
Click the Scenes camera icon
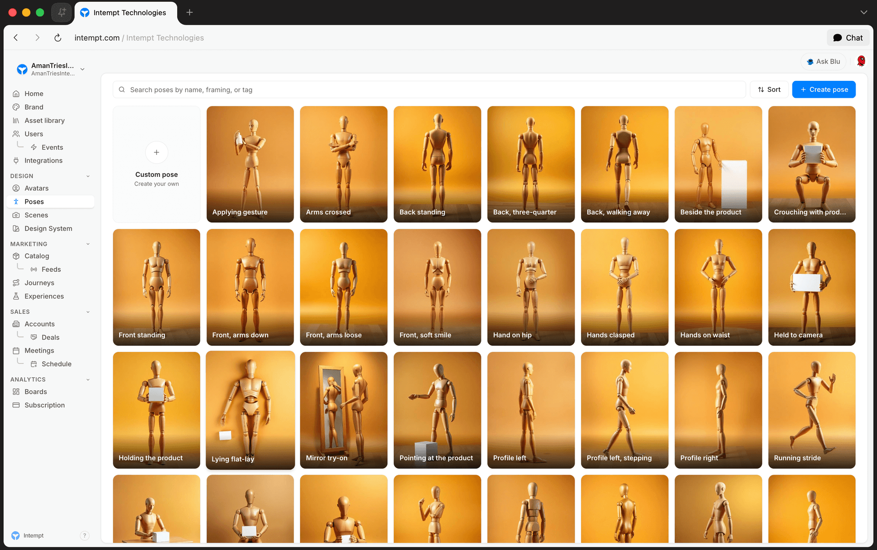pos(16,215)
